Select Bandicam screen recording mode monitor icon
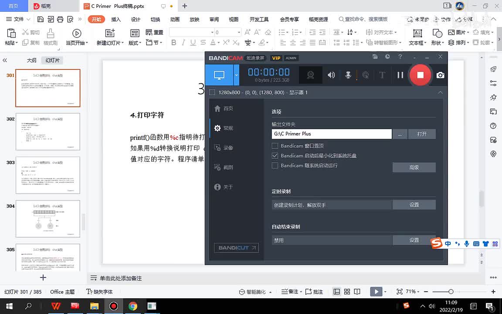 219,75
